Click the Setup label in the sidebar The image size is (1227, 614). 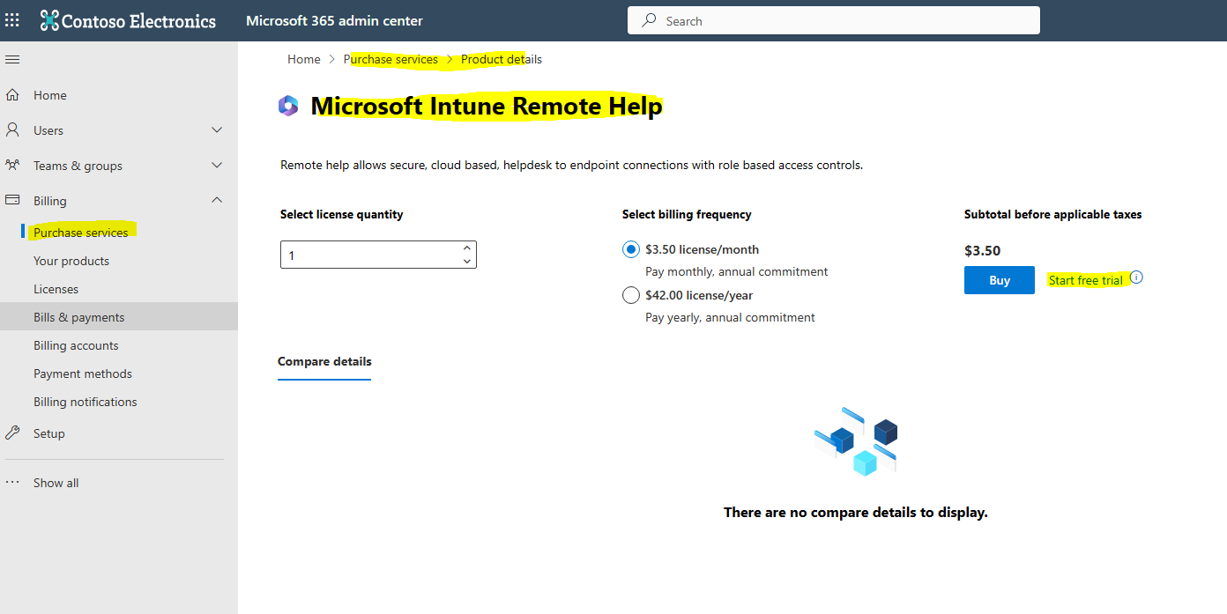pos(49,433)
